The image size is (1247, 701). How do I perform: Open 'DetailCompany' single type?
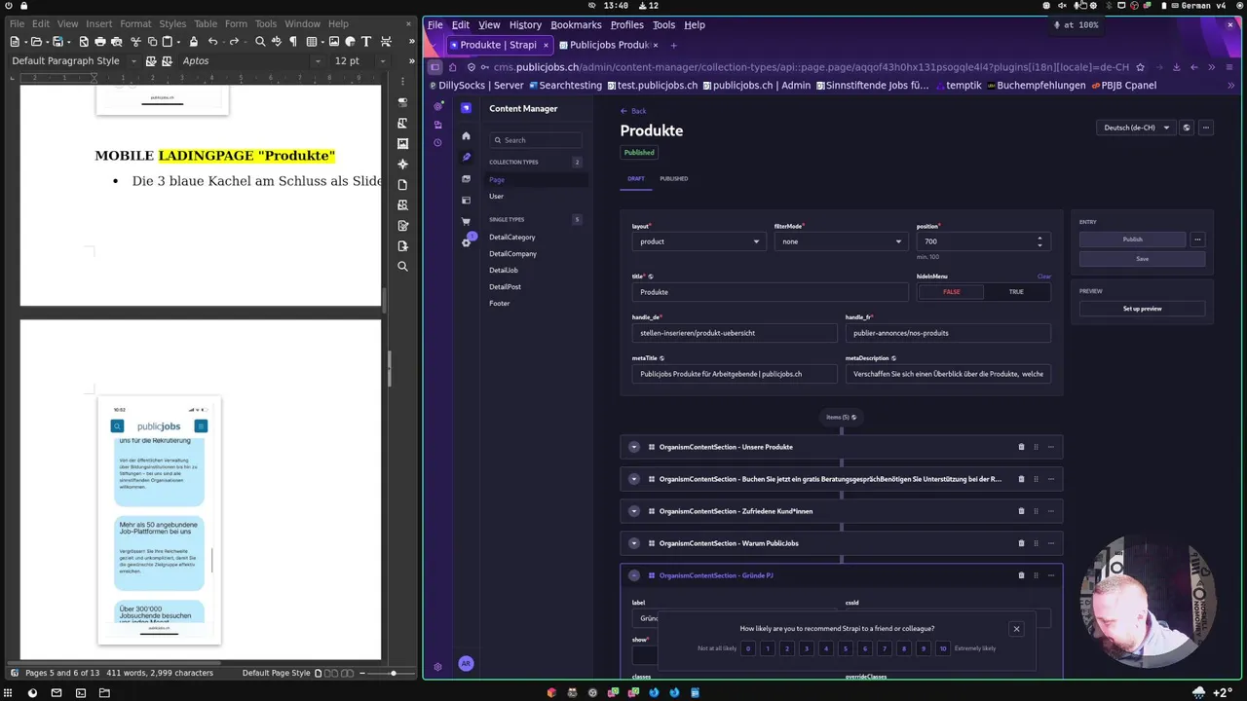pyautogui.click(x=512, y=253)
